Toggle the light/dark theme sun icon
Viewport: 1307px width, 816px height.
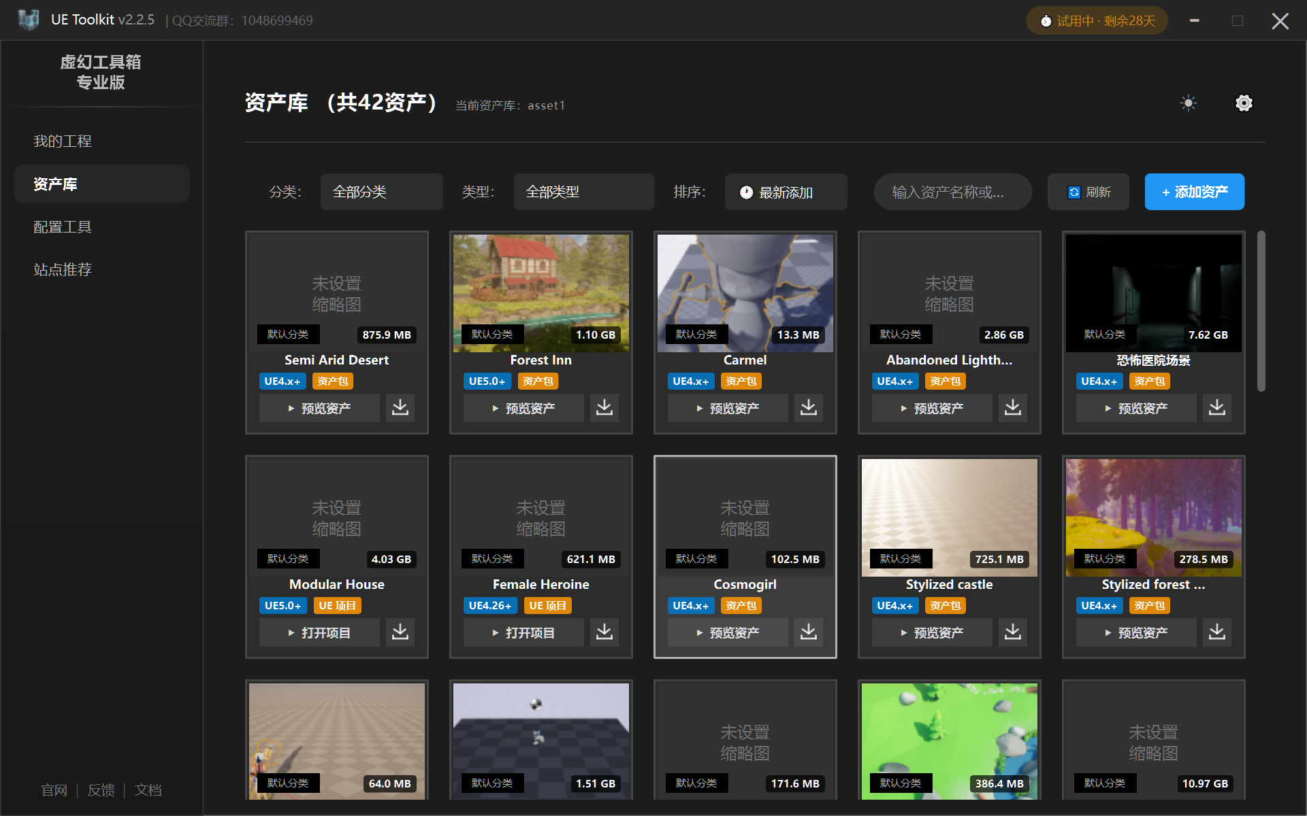coord(1189,103)
